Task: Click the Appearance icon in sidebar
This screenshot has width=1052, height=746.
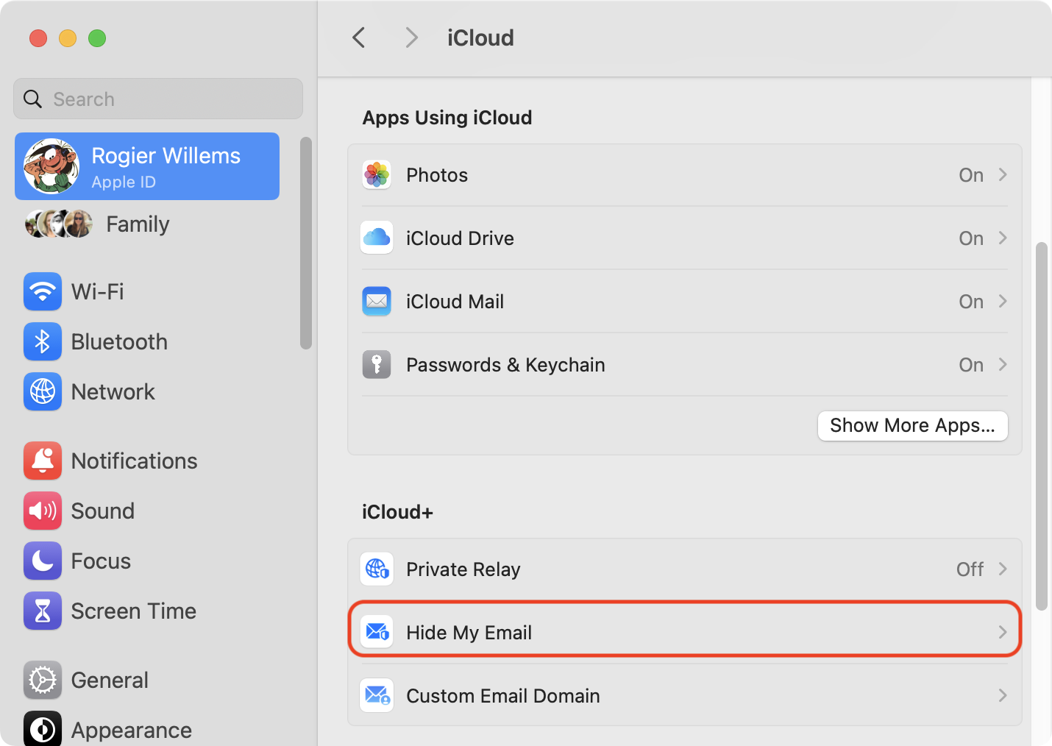Action: click(x=43, y=729)
